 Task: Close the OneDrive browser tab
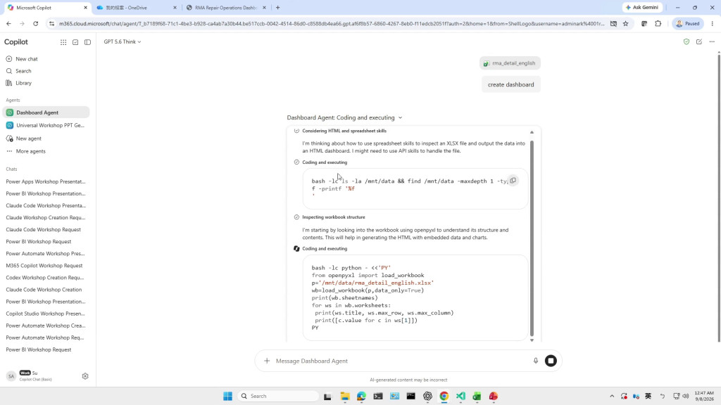point(175,8)
